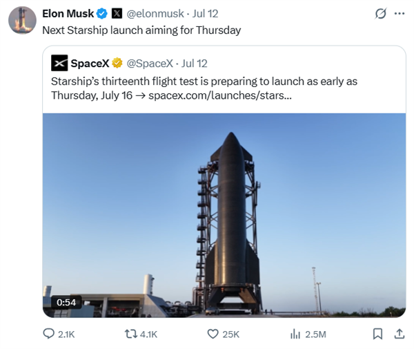Click the 0:54 video duration label
Screen dimensions: 414x349
pyautogui.click(x=66, y=302)
